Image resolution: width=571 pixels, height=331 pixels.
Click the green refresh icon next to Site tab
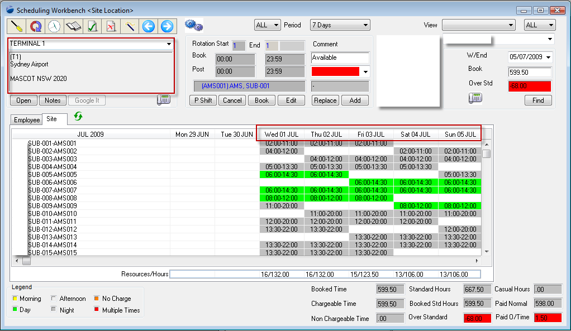tap(78, 117)
